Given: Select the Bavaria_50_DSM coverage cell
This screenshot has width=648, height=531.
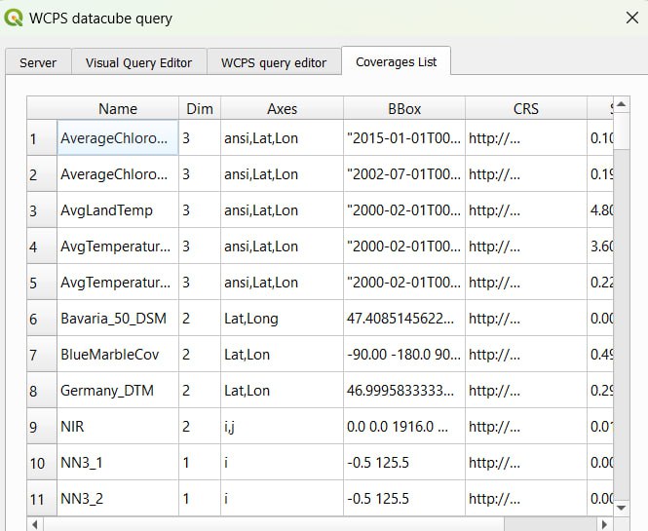Looking at the screenshot, I should pyautogui.click(x=117, y=319).
